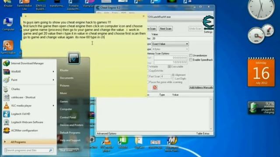
Task: Expand All Programs in Start menu
Action: (x=29, y=142)
